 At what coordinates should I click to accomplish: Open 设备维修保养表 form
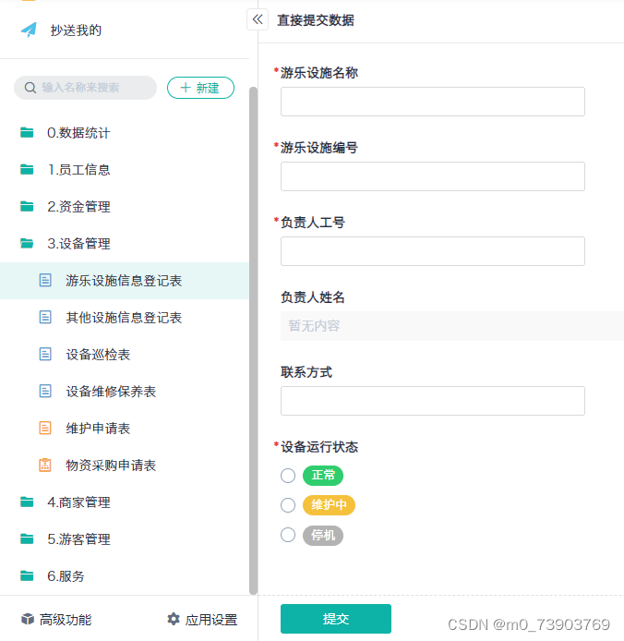pyautogui.click(x=125, y=392)
